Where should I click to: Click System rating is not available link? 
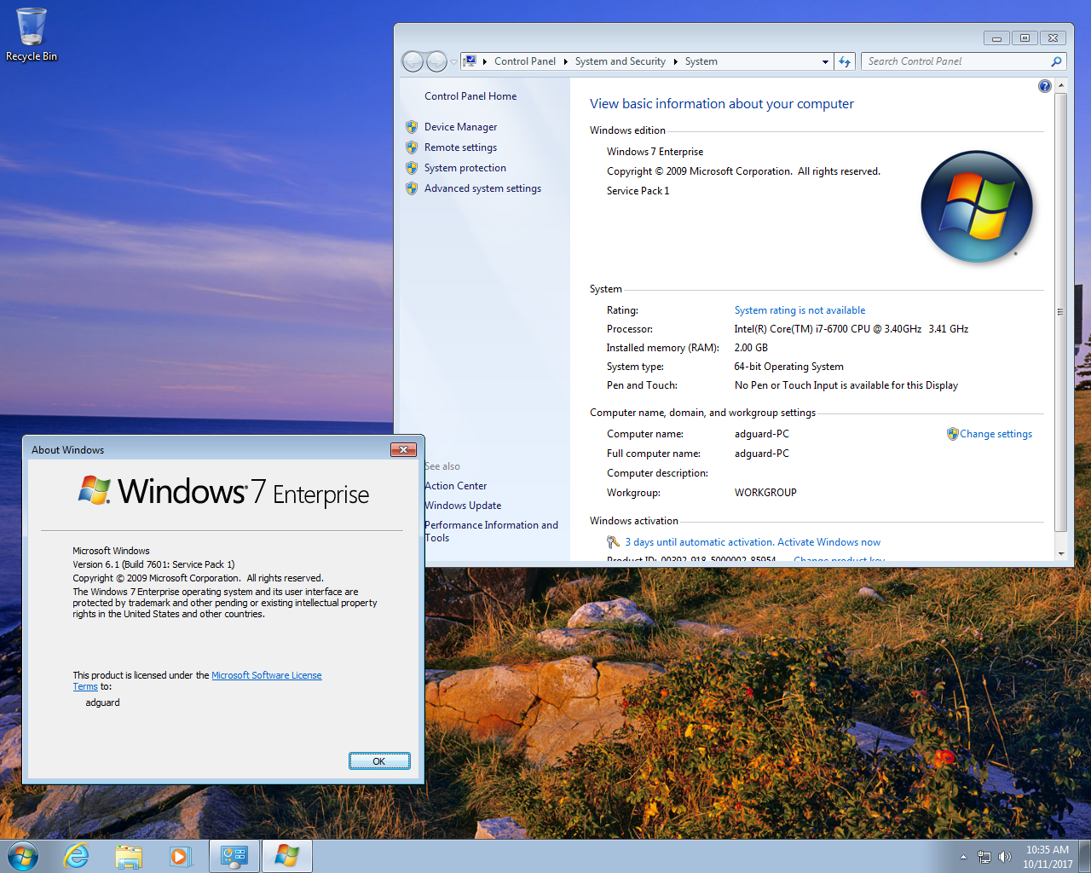click(799, 310)
